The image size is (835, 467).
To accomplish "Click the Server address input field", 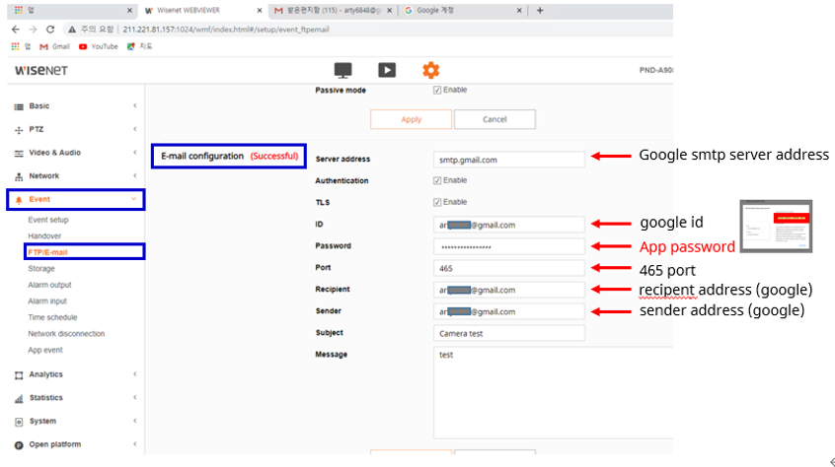I will (508, 160).
